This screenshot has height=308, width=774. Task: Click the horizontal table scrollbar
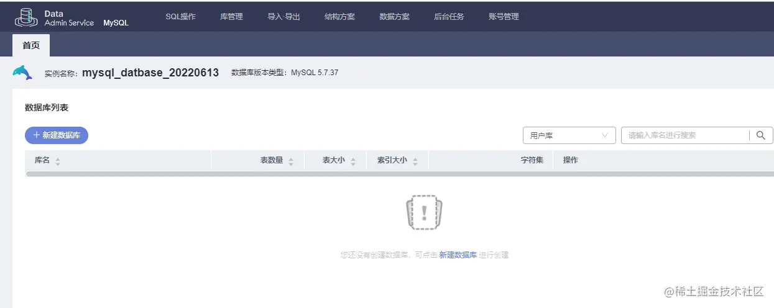coord(399,174)
